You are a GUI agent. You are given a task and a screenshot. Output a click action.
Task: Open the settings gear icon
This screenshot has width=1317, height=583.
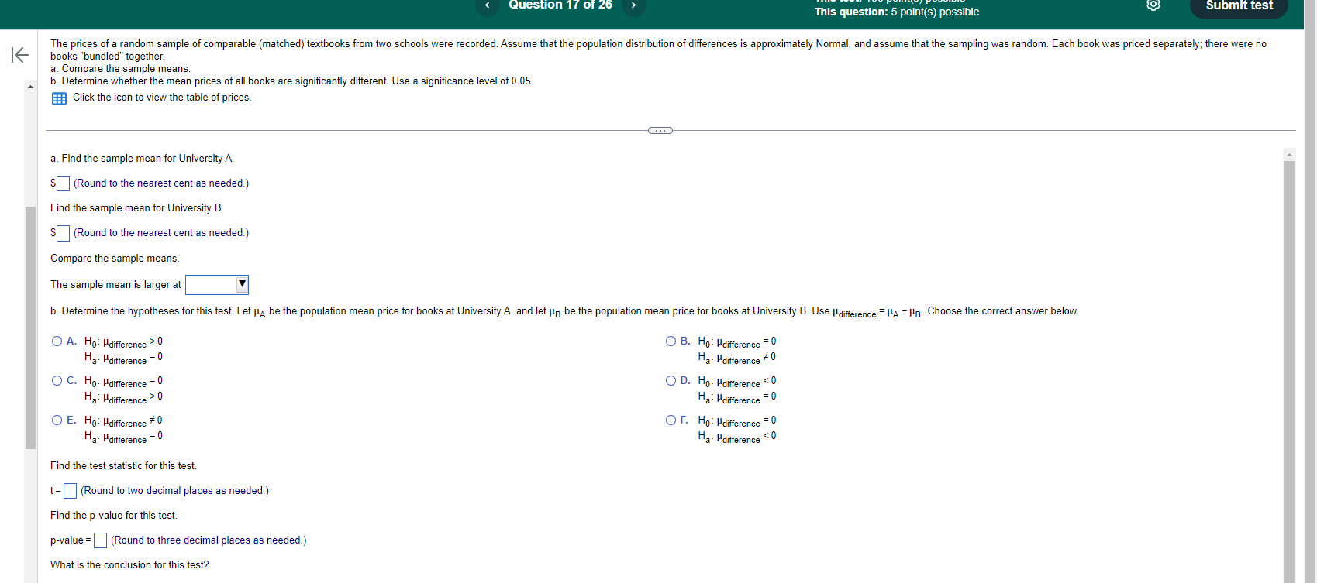[x=1153, y=5]
